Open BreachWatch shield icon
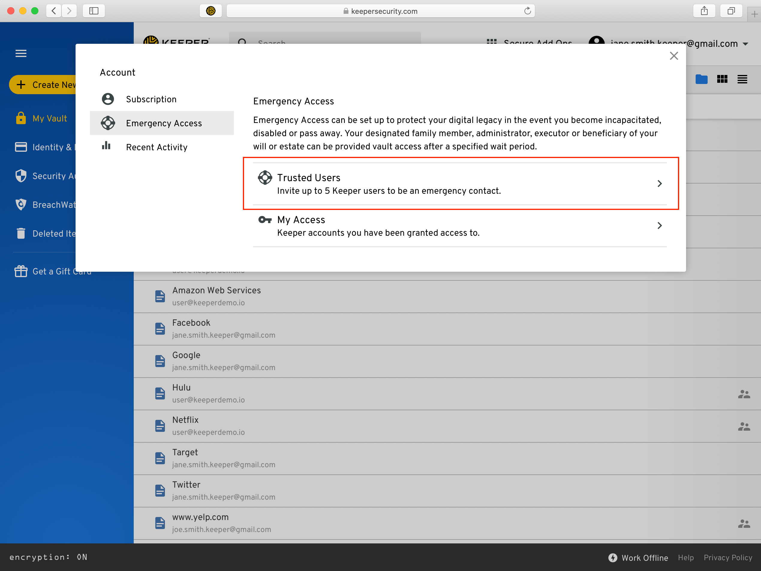761x571 pixels. tap(21, 205)
